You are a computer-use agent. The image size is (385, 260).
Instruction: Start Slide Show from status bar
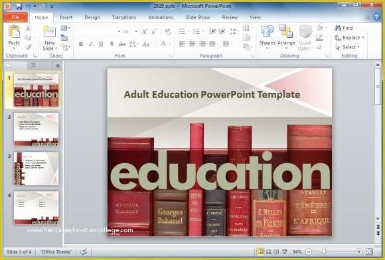pyautogui.click(x=285, y=251)
